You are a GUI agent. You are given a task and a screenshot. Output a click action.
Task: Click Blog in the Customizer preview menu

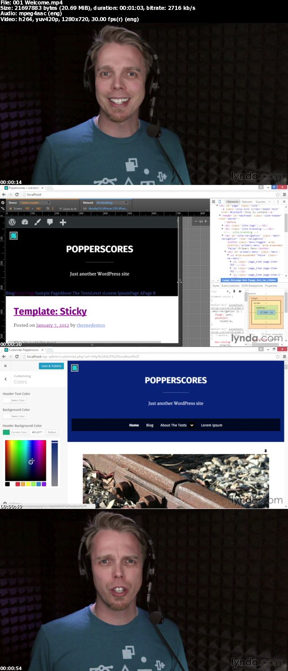[x=150, y=425]
